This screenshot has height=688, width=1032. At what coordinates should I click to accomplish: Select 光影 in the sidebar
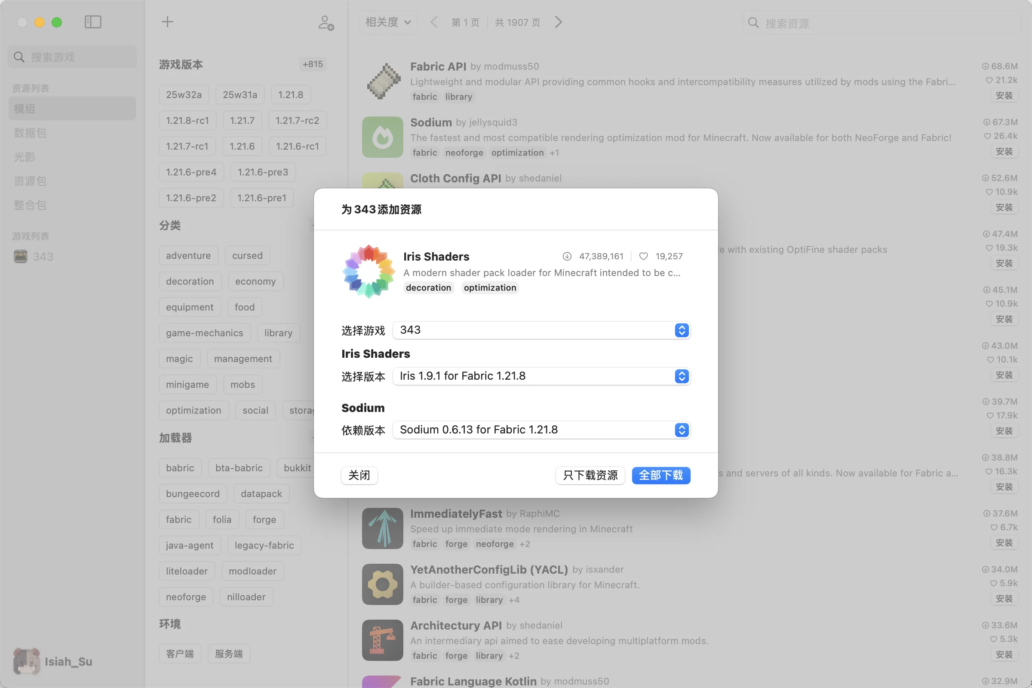point(25,157)
